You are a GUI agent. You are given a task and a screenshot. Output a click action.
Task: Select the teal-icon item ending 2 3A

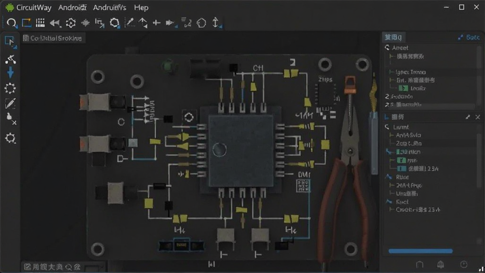(418, 169)
